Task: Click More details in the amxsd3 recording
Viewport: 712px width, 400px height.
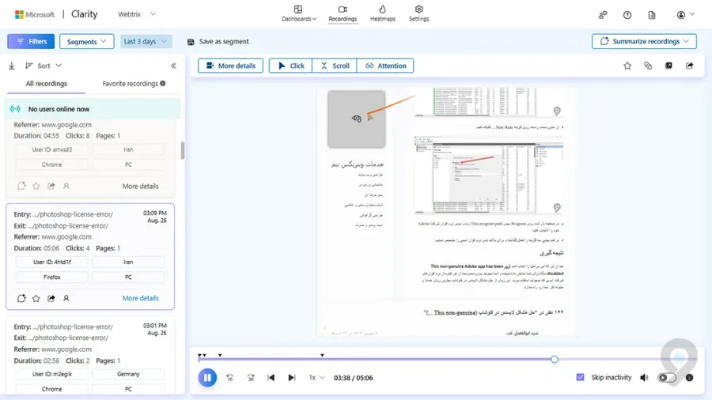Action: [x=140, y=186]
